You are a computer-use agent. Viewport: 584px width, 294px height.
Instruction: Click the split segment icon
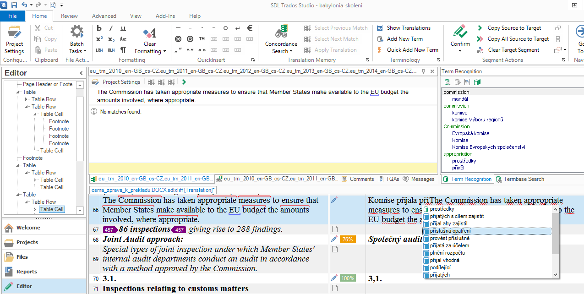(557, 39)
